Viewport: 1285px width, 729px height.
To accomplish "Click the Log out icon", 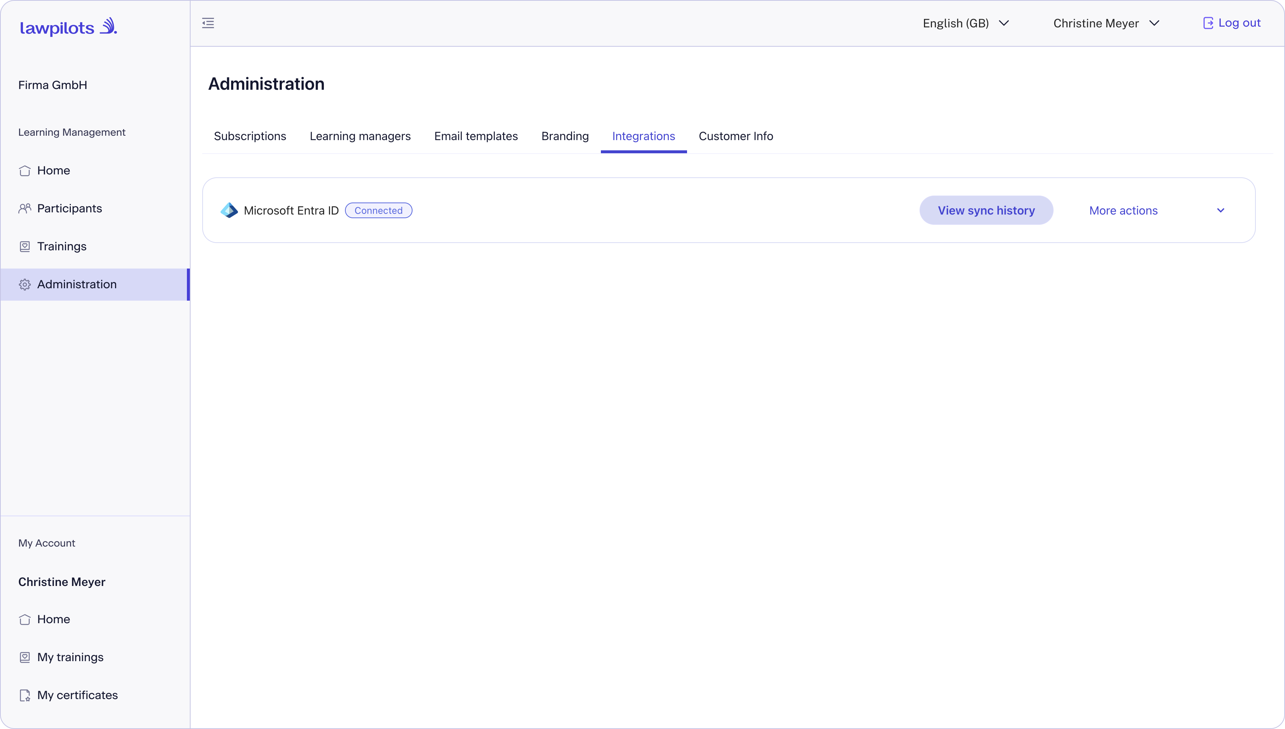I will (x=1208, y=23).
